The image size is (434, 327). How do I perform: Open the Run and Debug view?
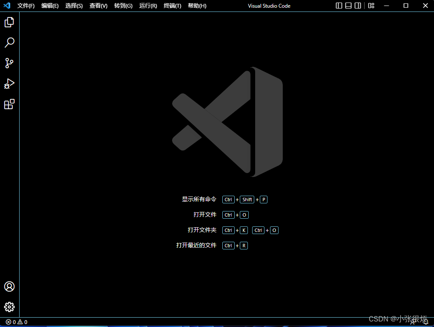[x=9, y=84]
